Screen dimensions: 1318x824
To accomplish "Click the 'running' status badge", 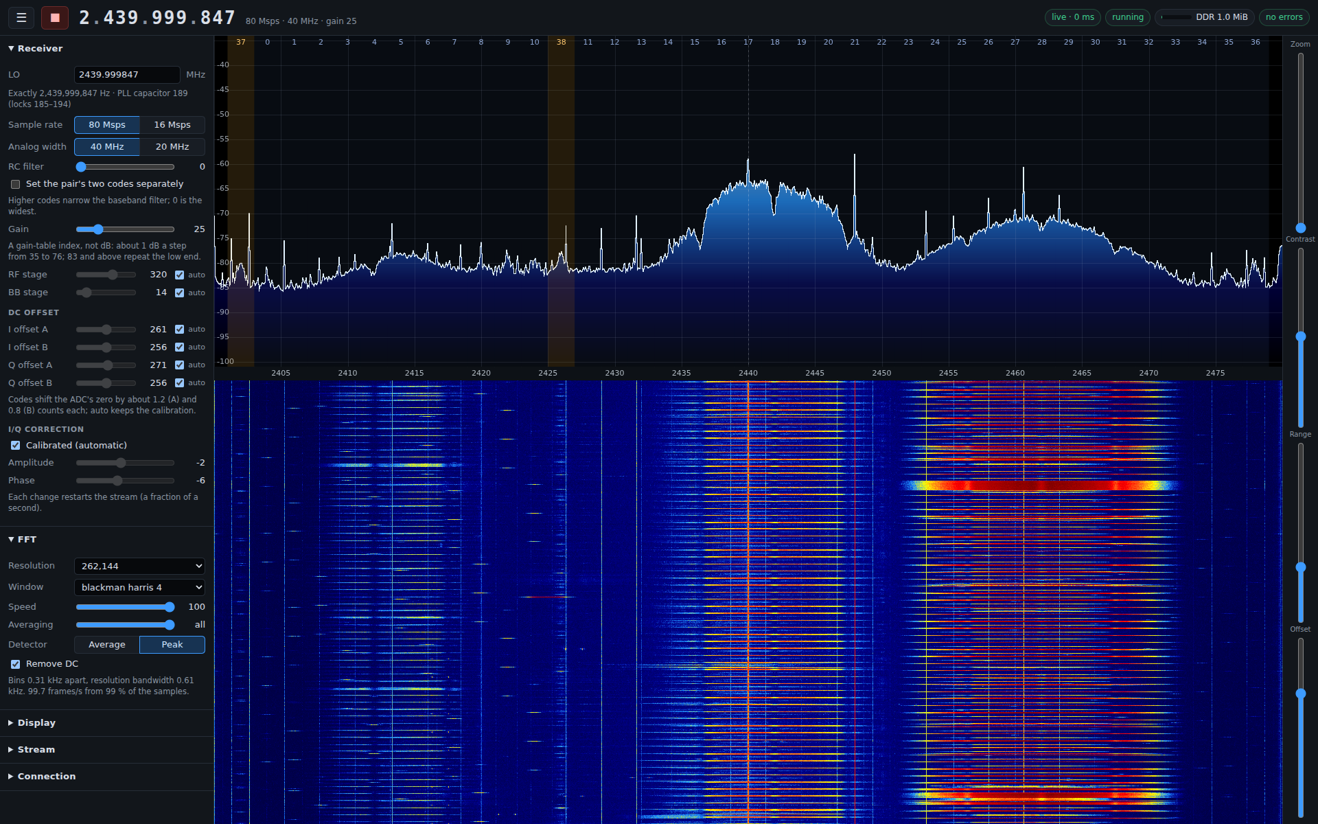I will pos(1127,17).
